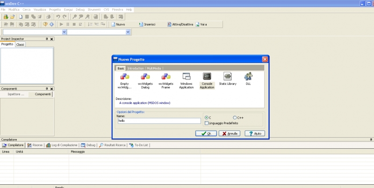Click the greyed-out save all icon
This screenshot has width=374, height=188.
coord(33,17)
